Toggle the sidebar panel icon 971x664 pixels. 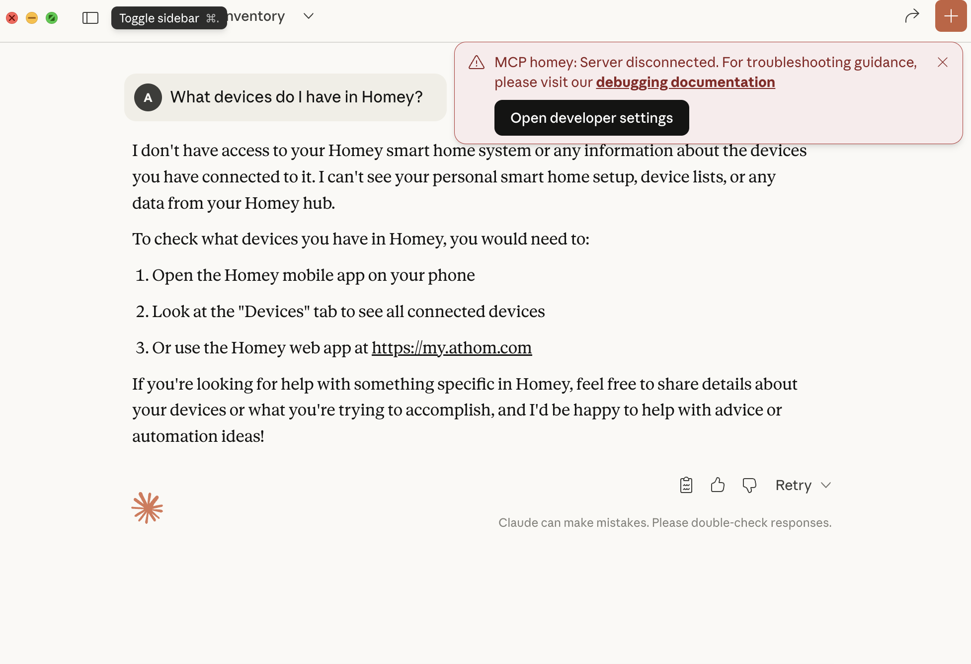[90, 18]
